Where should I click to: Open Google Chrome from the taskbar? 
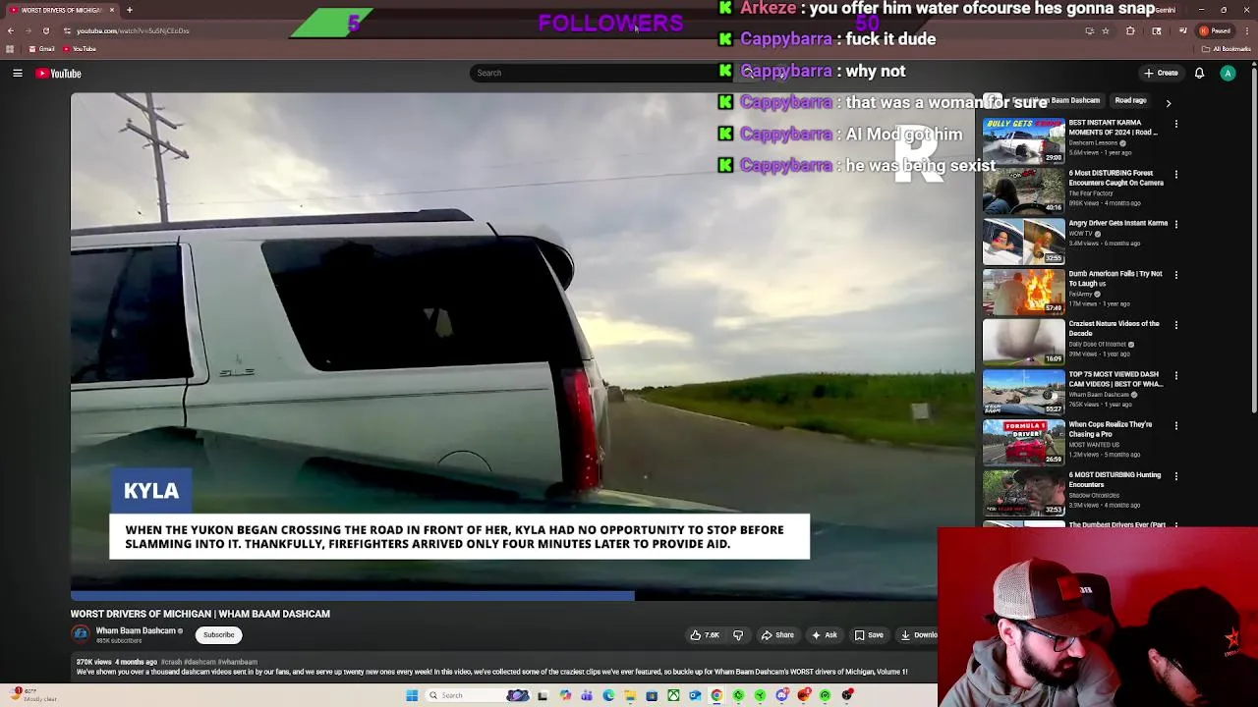click(x=716, y=695)
